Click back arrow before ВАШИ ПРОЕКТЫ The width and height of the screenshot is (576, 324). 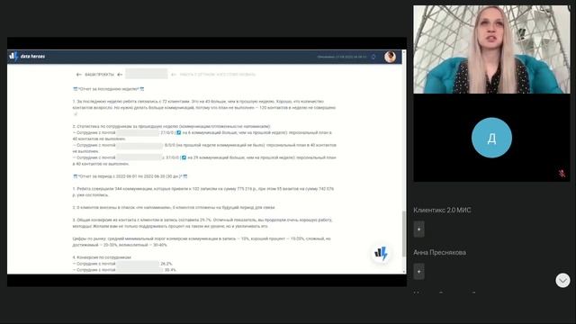point(78,75)
